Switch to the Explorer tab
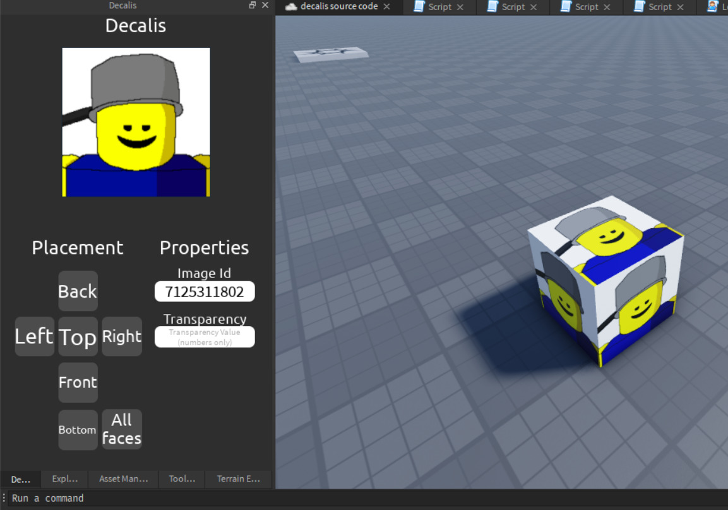728x510 pixels. [x=63, y=479]
